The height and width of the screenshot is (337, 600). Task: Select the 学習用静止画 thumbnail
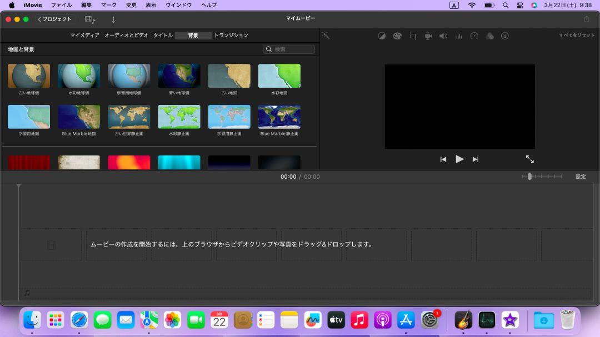click(x=229, y=117)
